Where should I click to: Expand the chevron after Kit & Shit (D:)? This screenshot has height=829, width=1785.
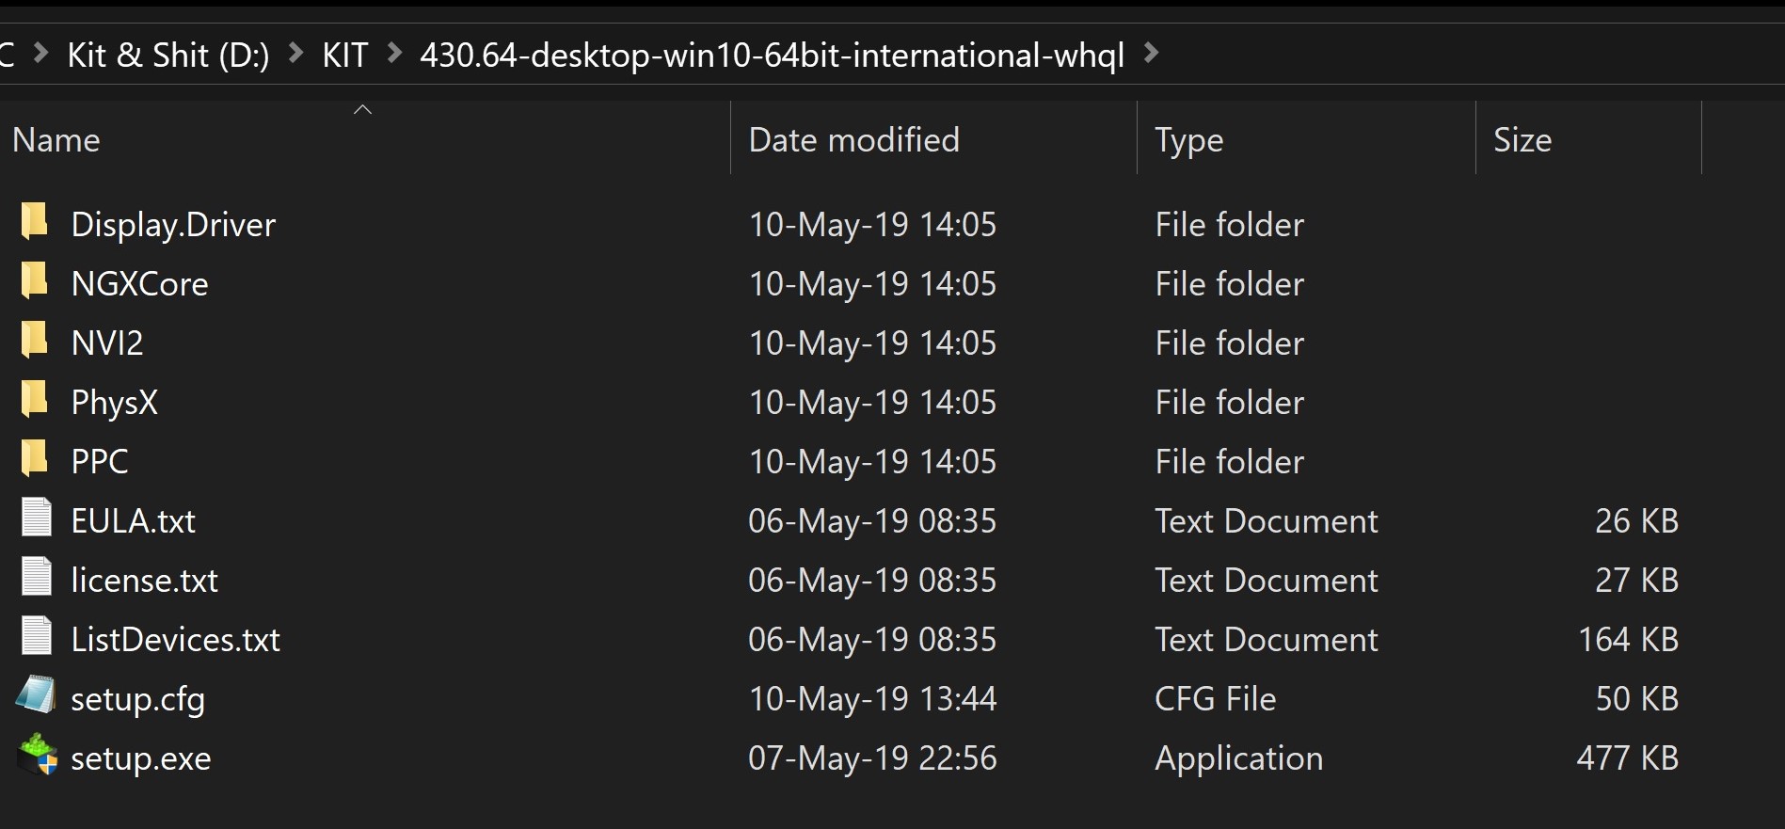coord(295,54)
